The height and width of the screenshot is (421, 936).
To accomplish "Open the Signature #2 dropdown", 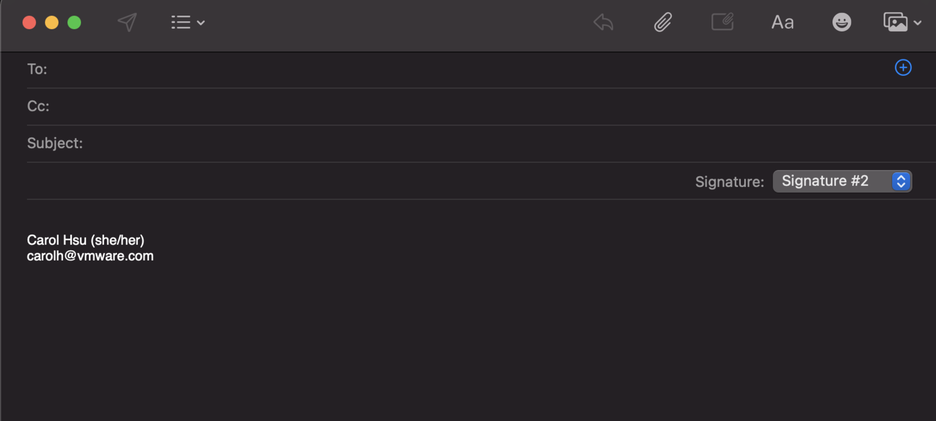I will (x=842, y=182).
